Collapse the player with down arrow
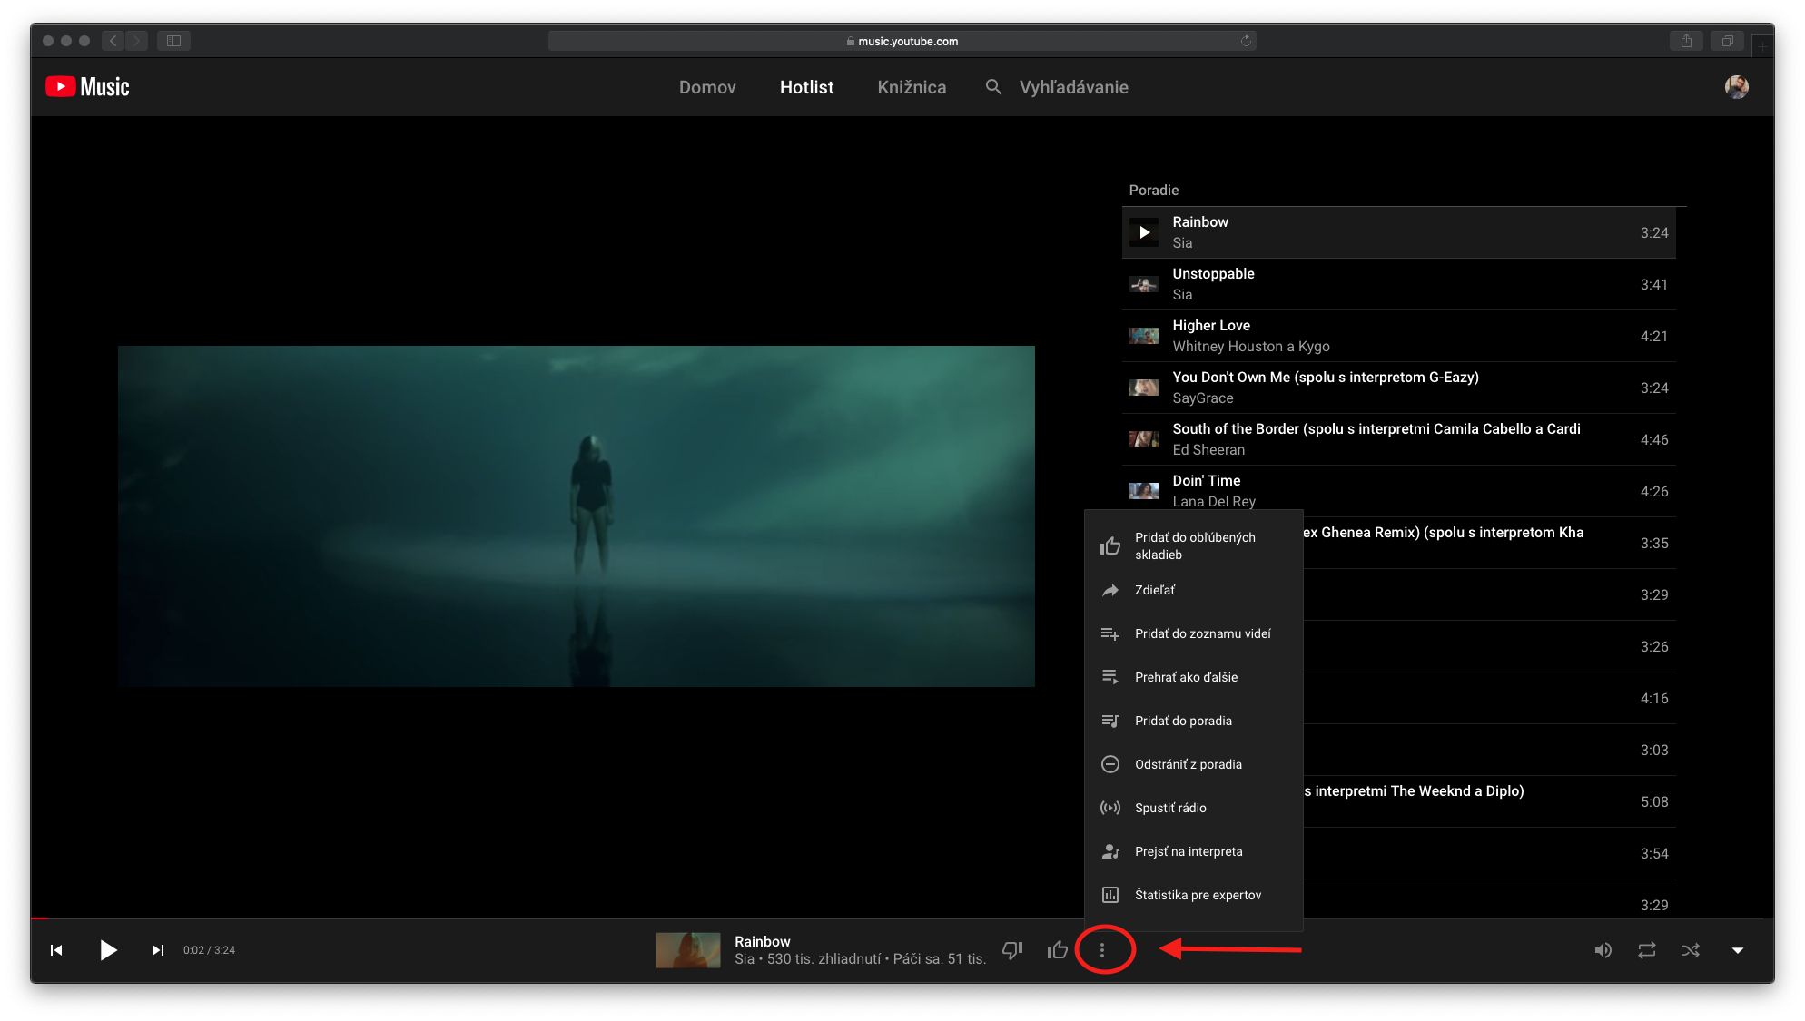This screenshot has width=1805, height=1021. [x=1738, y=950]
